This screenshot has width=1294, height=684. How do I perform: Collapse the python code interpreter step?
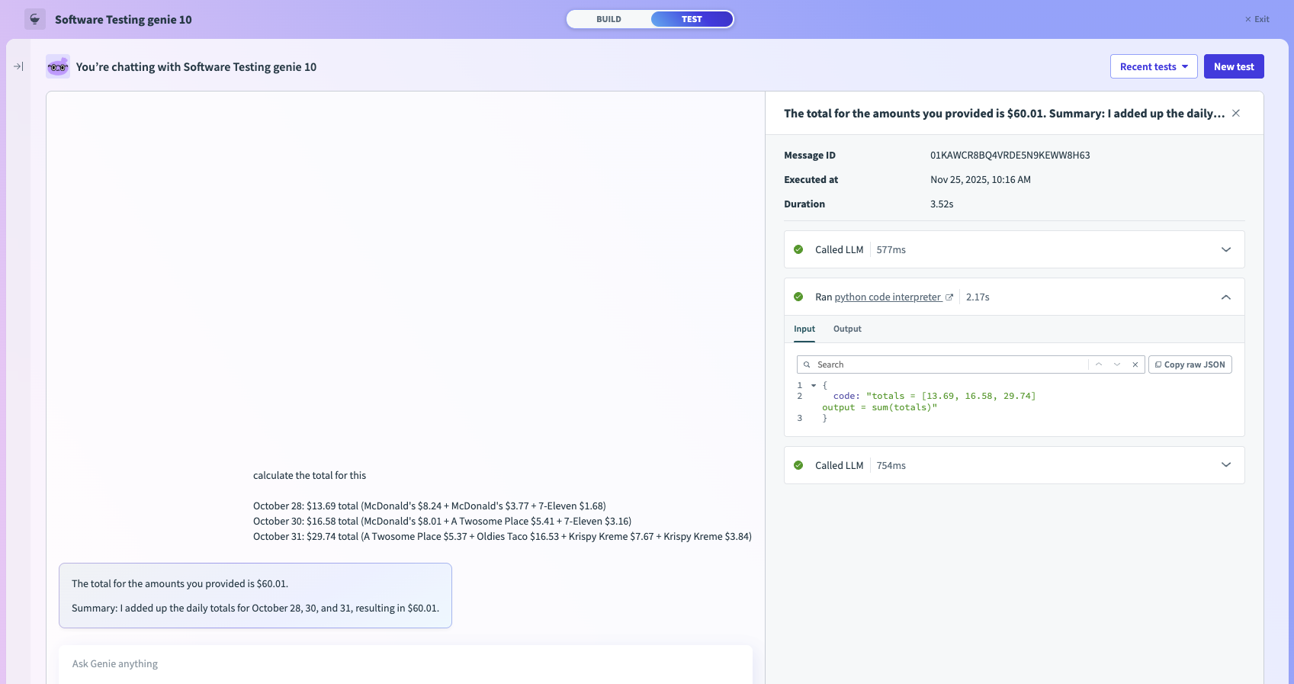[x=1226, y=297]
